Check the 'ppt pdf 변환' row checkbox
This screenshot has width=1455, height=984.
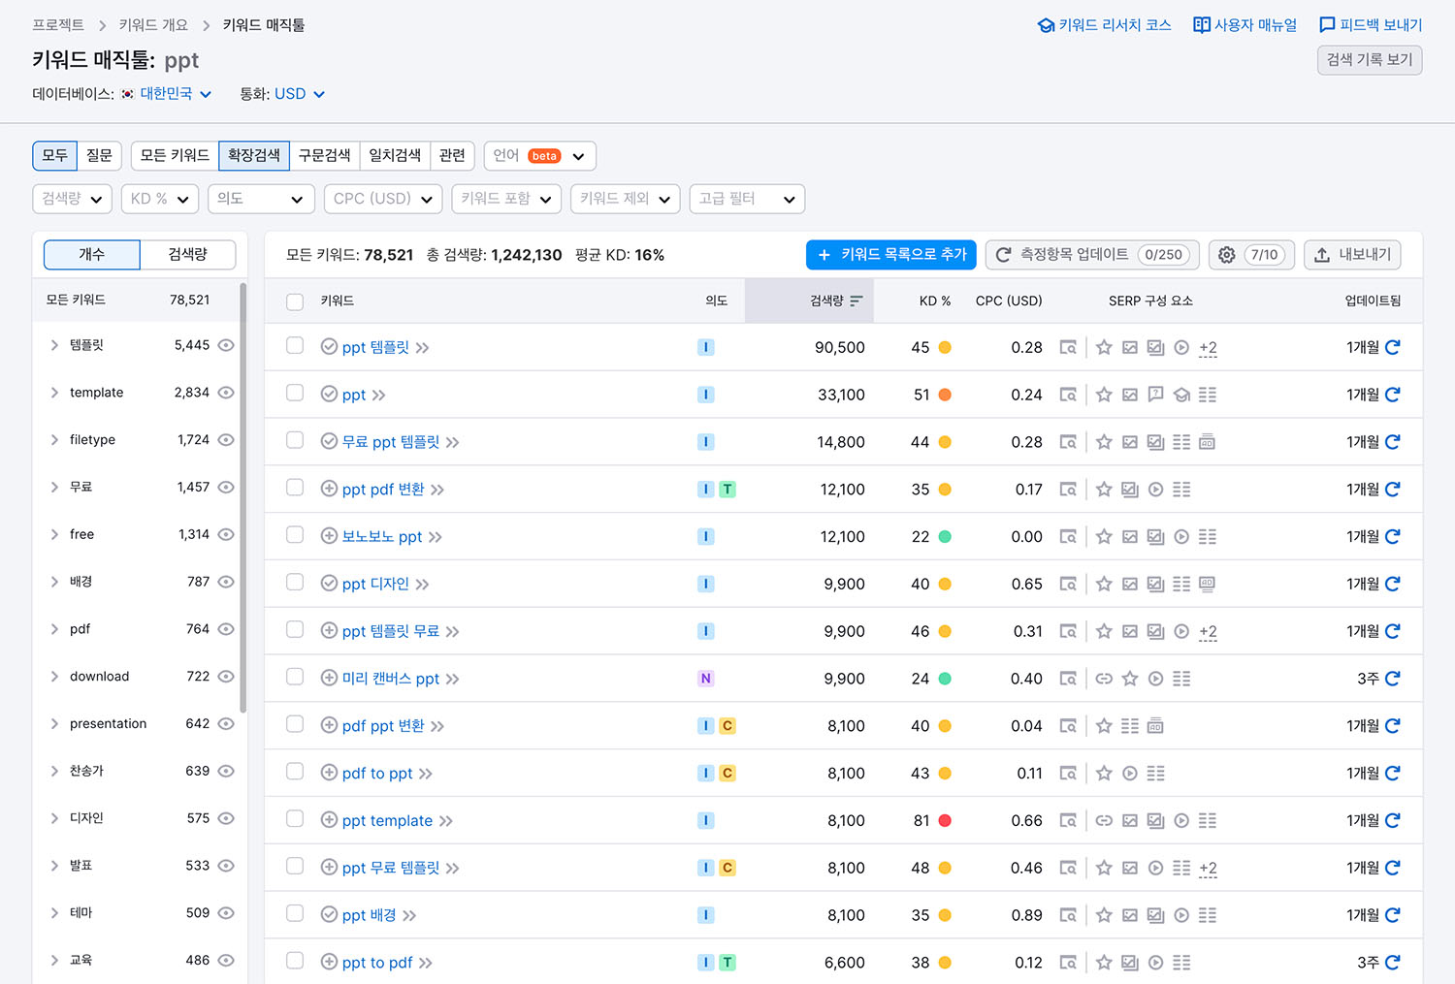[295, 488]
